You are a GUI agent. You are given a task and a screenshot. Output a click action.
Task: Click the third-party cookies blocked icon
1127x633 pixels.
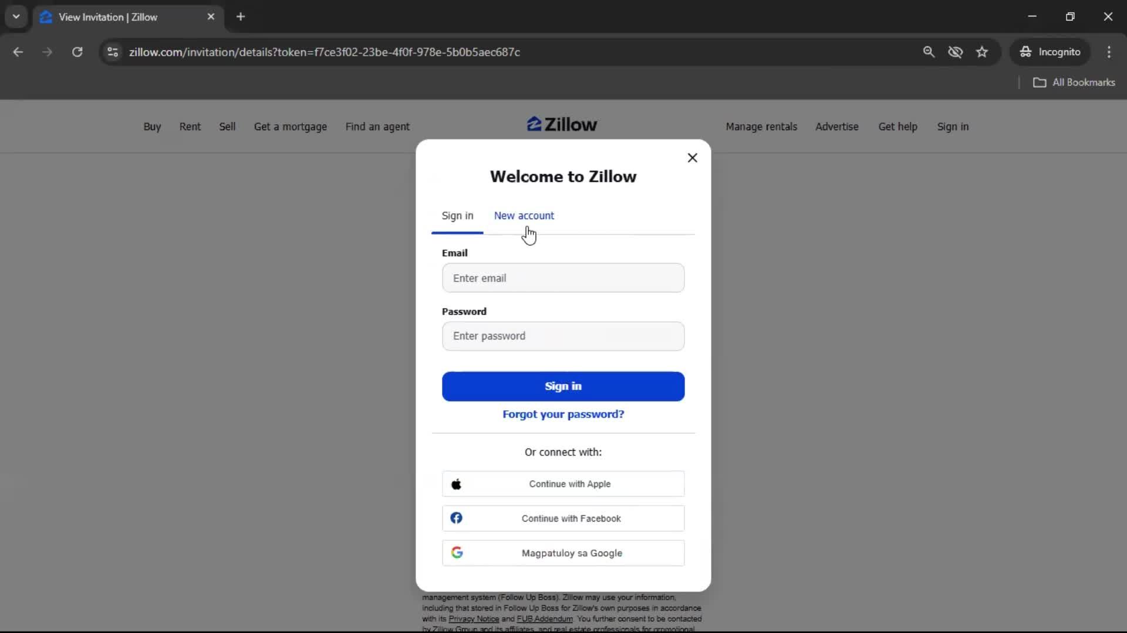pos(956,52)
